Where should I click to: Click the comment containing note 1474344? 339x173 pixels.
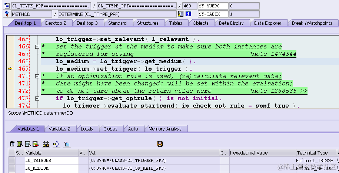pyautogui.click(x=169, y=54)
